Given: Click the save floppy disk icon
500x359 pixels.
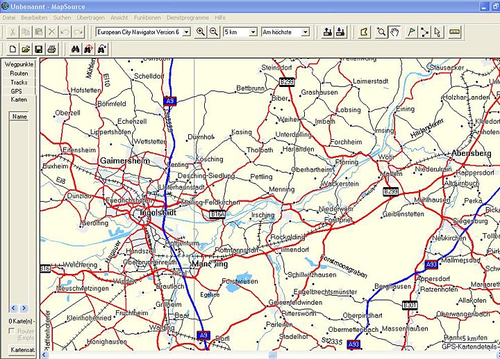Looking at the screenshot, I should point(39,49).
